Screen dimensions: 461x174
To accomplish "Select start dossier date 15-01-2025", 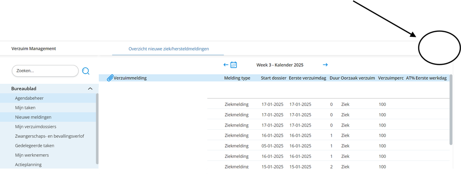I will click(273, 167).
